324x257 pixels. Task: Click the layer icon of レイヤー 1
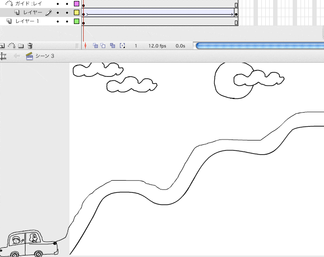click(x=9, y=21)
